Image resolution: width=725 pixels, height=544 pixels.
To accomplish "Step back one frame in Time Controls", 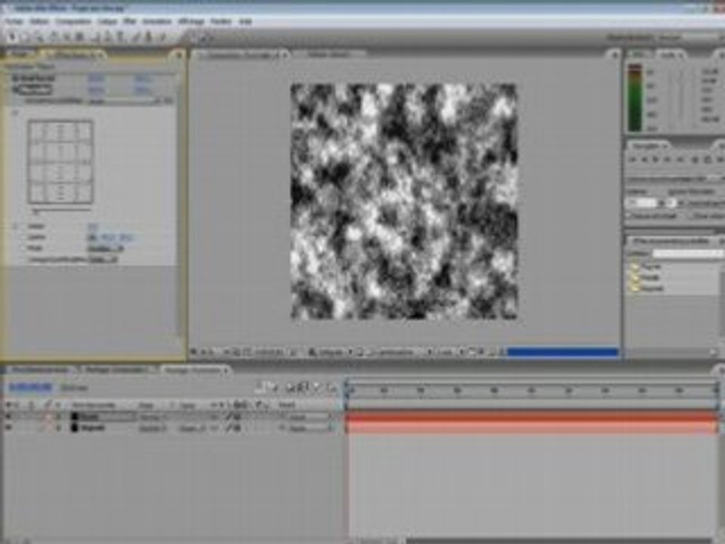I will (x=646, y=159).
